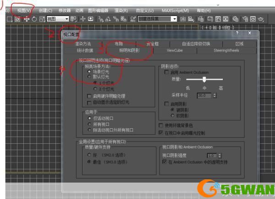Open the 创建(C) menu

tap(45, 10)
